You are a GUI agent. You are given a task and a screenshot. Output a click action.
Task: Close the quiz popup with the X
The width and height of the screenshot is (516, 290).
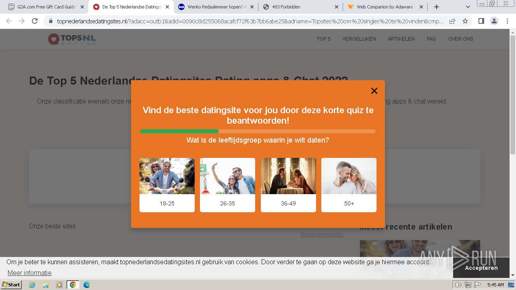[x=374, y=91]
